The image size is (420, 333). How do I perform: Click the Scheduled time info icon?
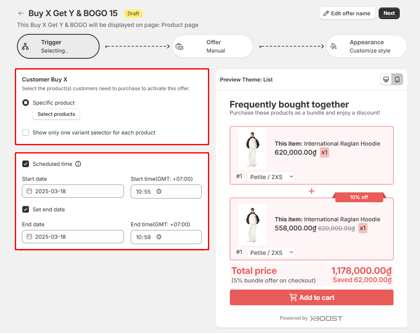coord(78,164)
